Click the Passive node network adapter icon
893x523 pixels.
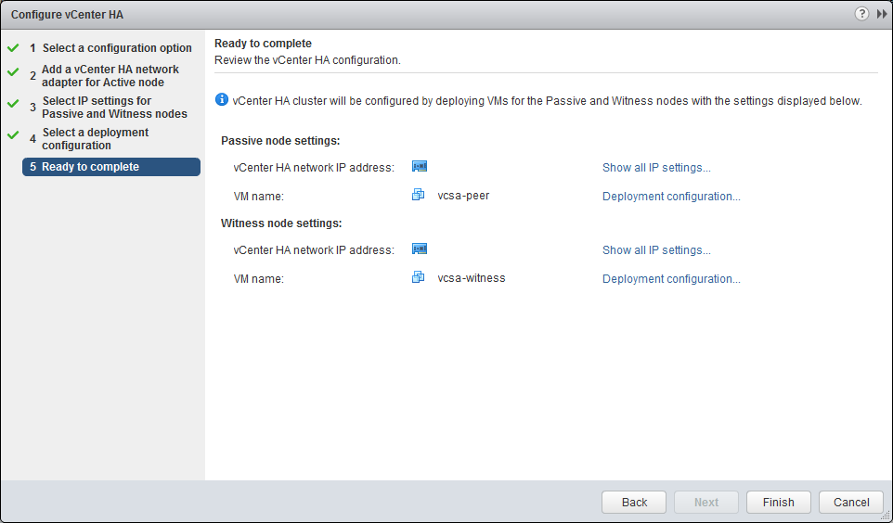tap(420, 167)
